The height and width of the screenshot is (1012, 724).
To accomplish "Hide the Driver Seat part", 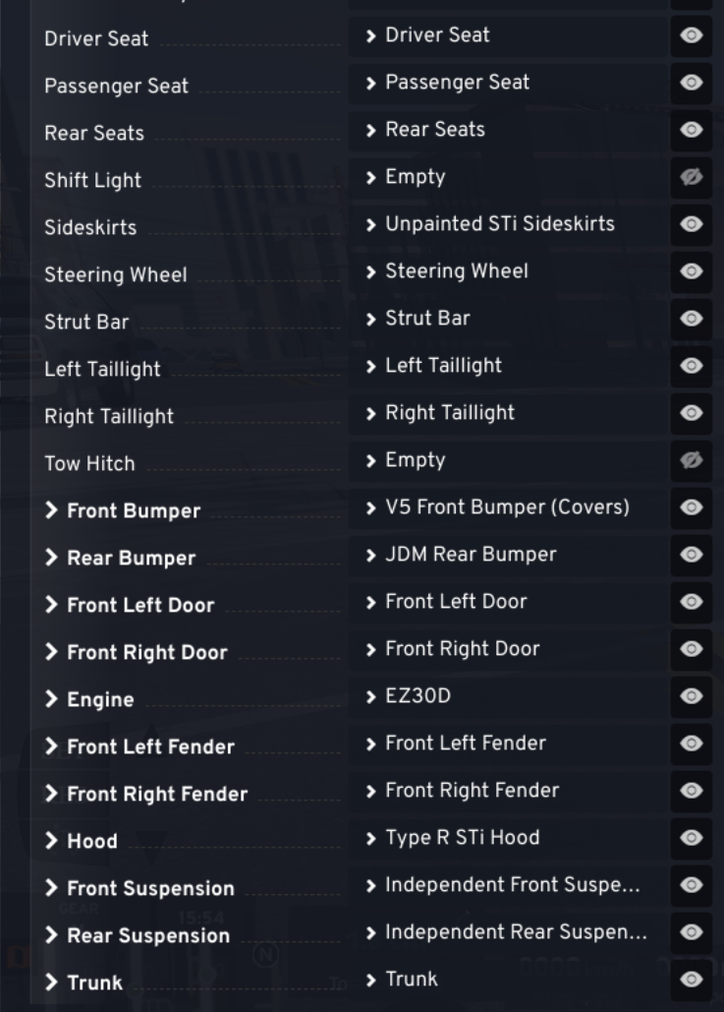I will 692,35.
